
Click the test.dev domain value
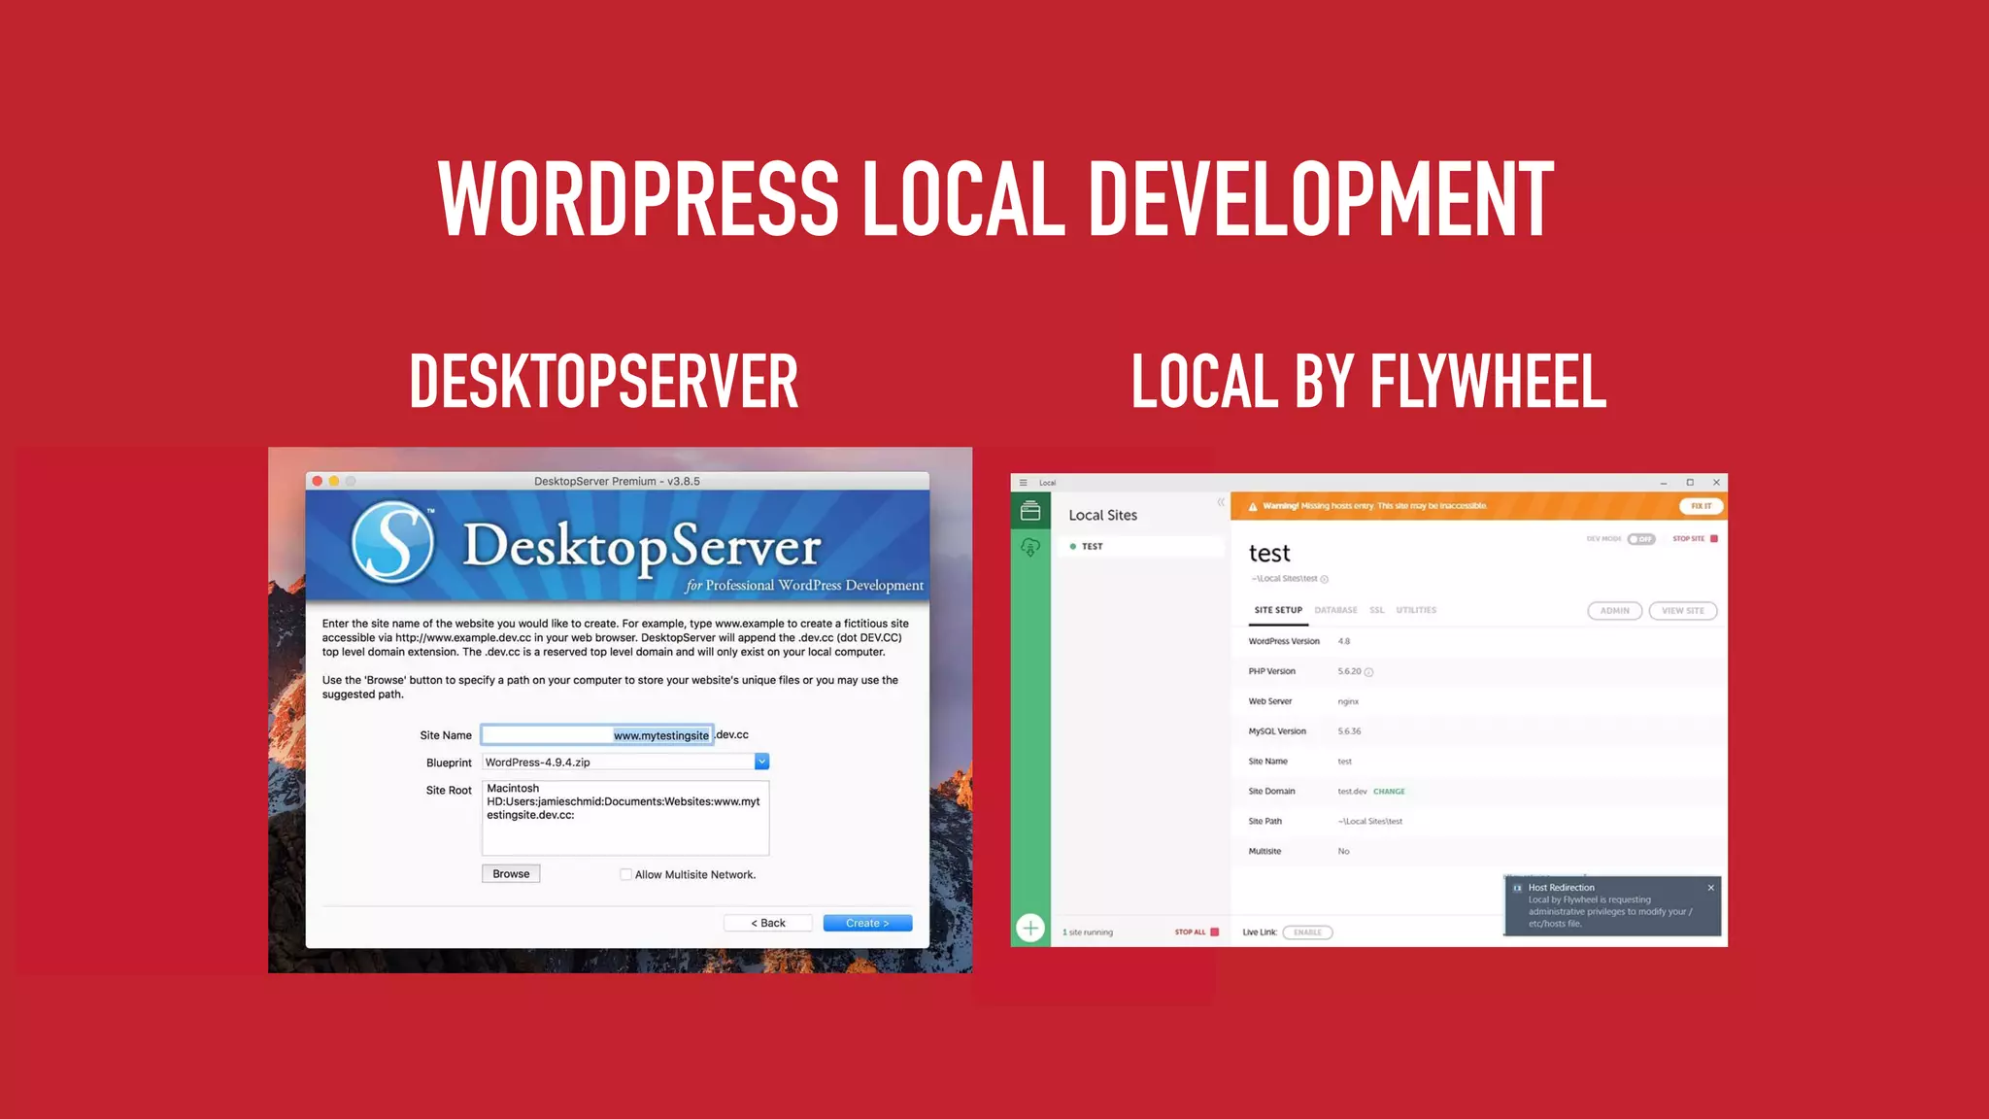click(x=1352, y=792)
